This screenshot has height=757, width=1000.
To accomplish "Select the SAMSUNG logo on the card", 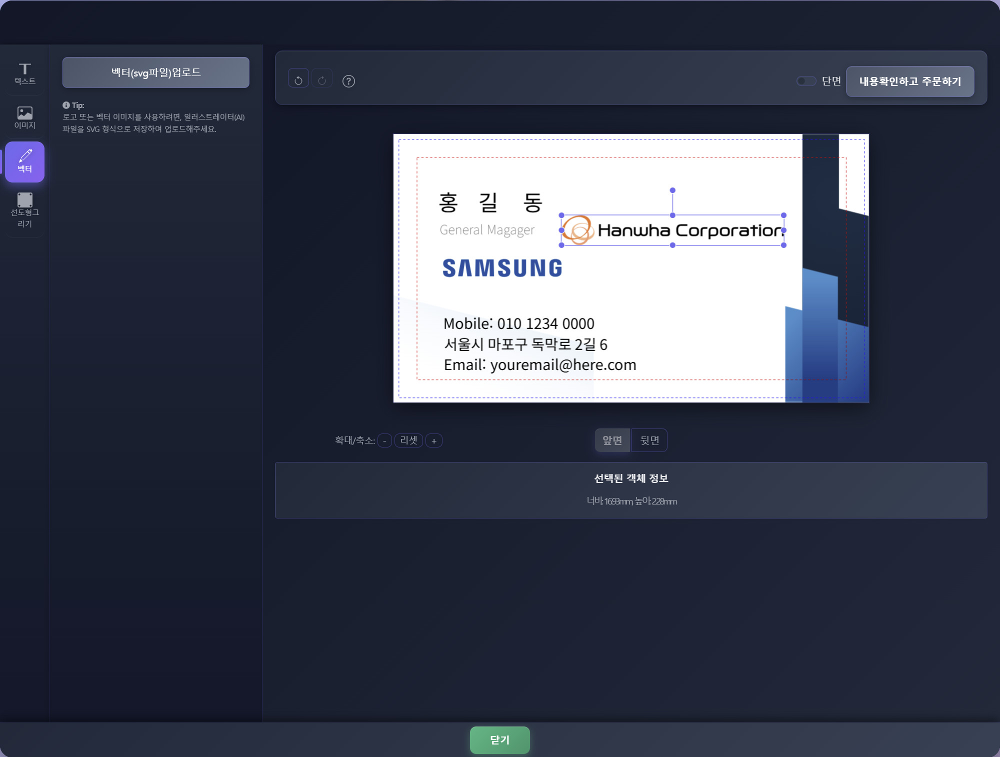I will [502, 268].
